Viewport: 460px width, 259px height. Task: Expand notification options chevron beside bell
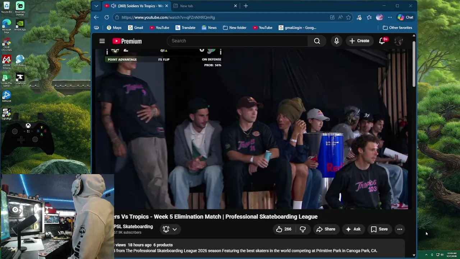pos(175,229)
